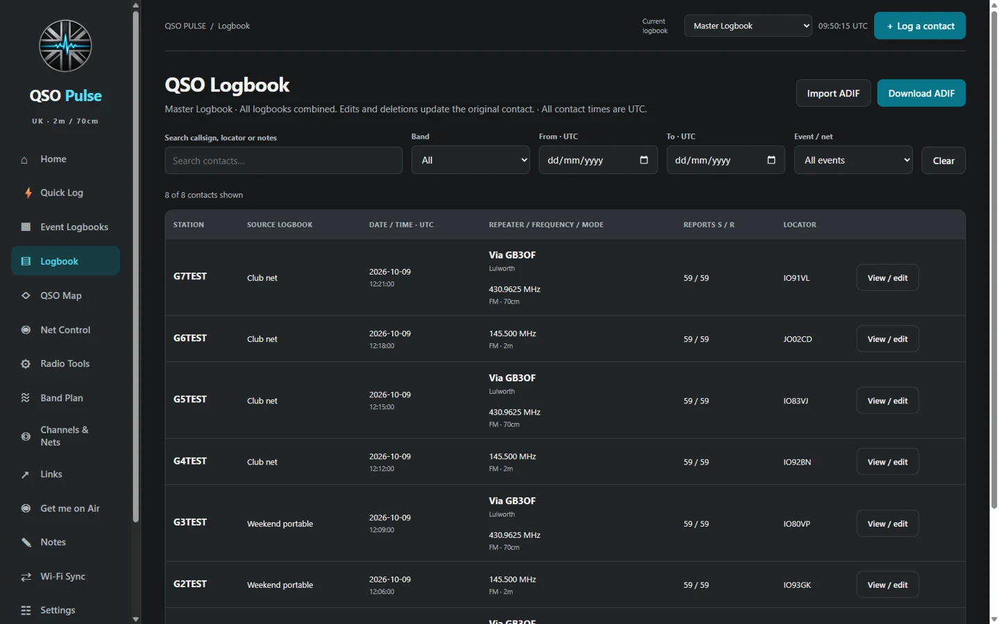Go to Band Plan page
This screenshot has width=999, height=624.
[65, 398]
